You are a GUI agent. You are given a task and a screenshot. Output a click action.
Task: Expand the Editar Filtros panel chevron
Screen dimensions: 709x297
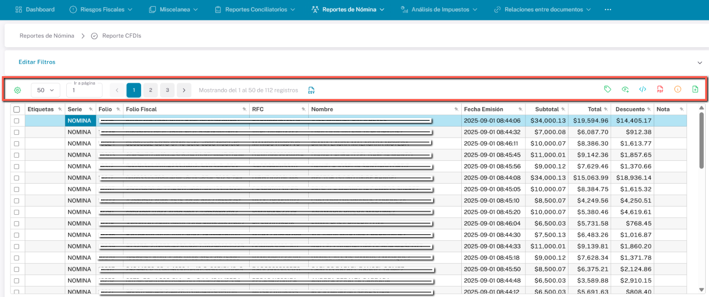click(699, 62)
